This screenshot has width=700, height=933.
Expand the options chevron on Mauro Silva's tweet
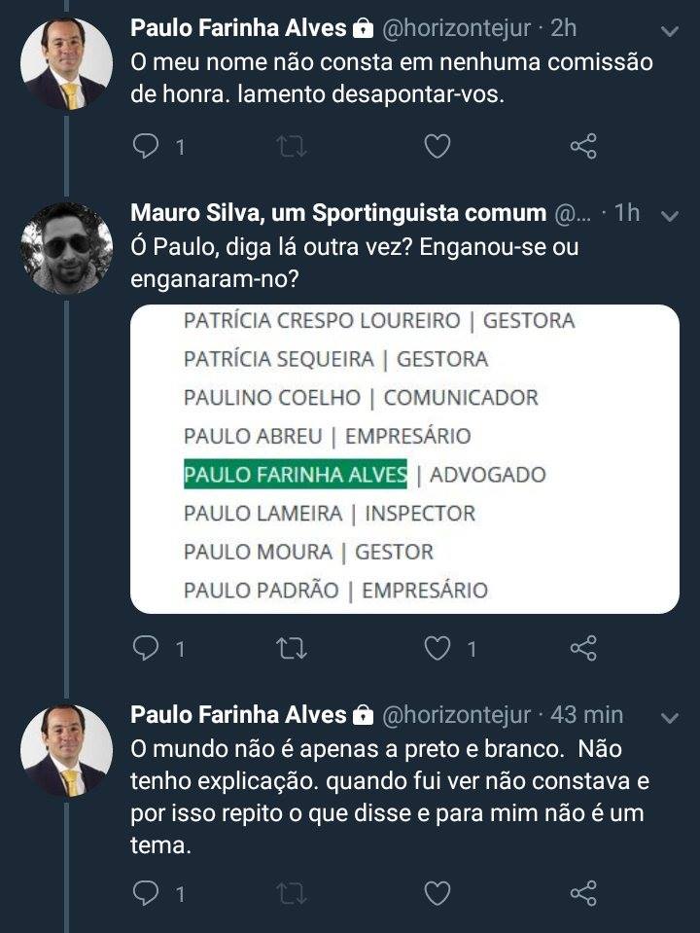pos(669,215)
